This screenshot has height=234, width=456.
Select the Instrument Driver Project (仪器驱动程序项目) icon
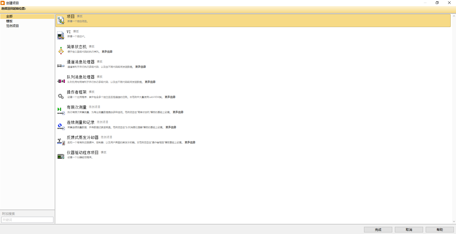tap(61, 157)
